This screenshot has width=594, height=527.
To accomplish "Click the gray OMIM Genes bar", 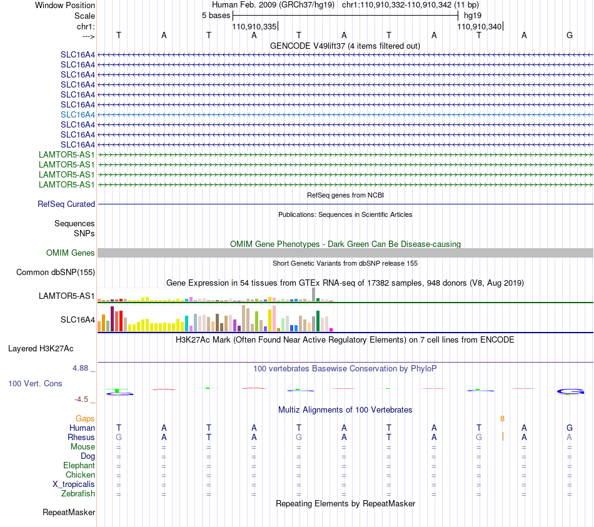I will [x=345, y=253].
